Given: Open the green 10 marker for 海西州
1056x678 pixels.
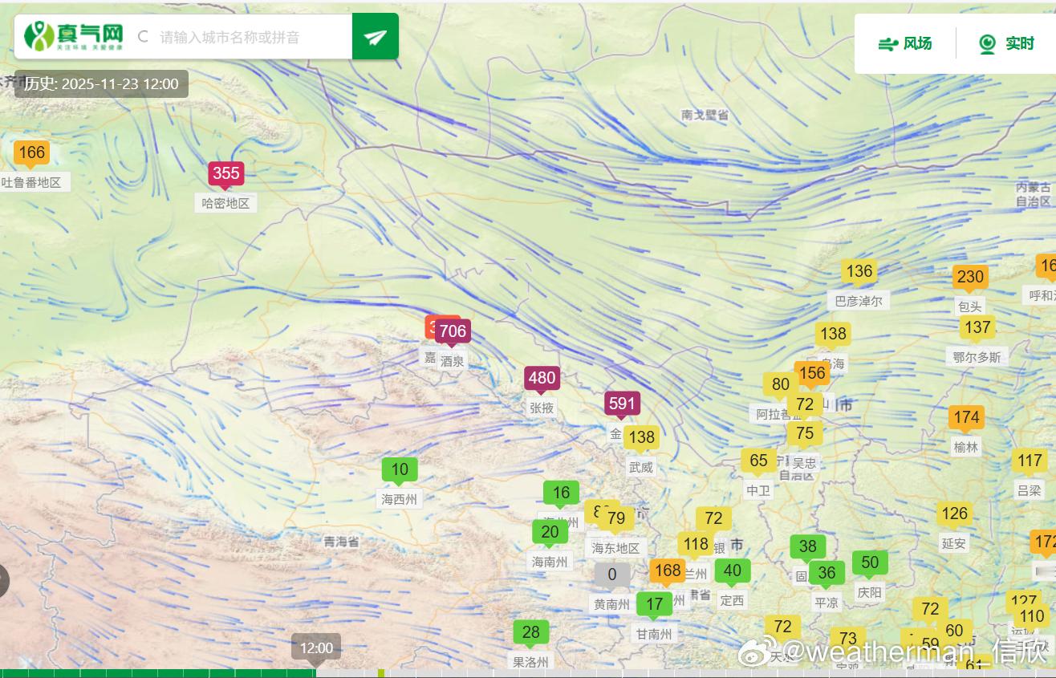Looking at the screenshot, I should [400, 469].
